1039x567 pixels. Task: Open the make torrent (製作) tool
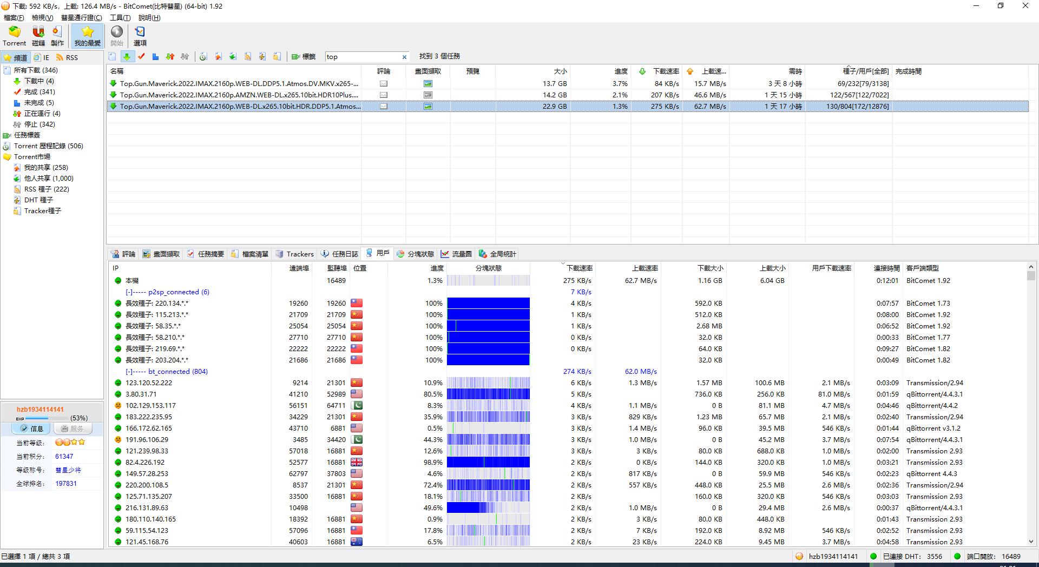pos(57,36)
